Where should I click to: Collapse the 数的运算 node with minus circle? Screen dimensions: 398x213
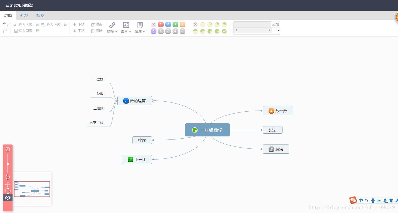[154, 101]
